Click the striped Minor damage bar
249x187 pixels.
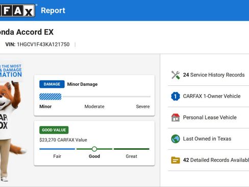pos(51,97)
